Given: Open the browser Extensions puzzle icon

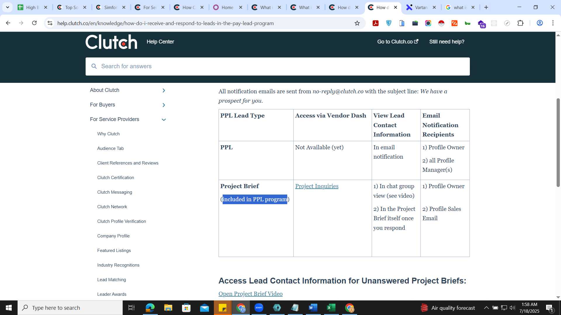Looking at the screenshot, I should [x=520, y=23].
